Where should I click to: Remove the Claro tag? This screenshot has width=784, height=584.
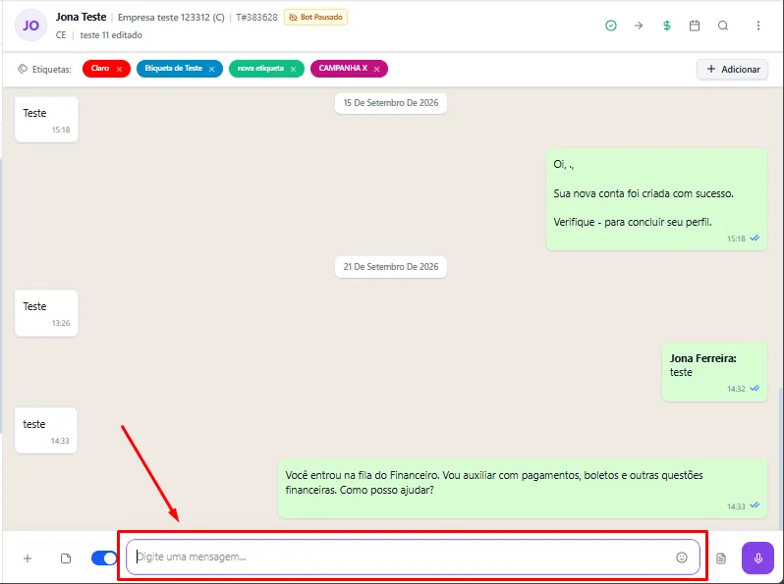coord(119,69)
